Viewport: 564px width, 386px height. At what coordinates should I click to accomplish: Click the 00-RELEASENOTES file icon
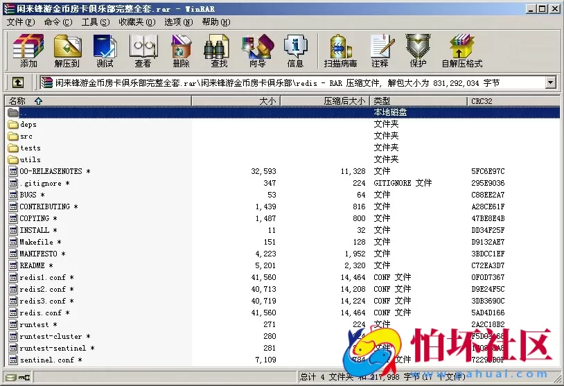pos(13,171)
